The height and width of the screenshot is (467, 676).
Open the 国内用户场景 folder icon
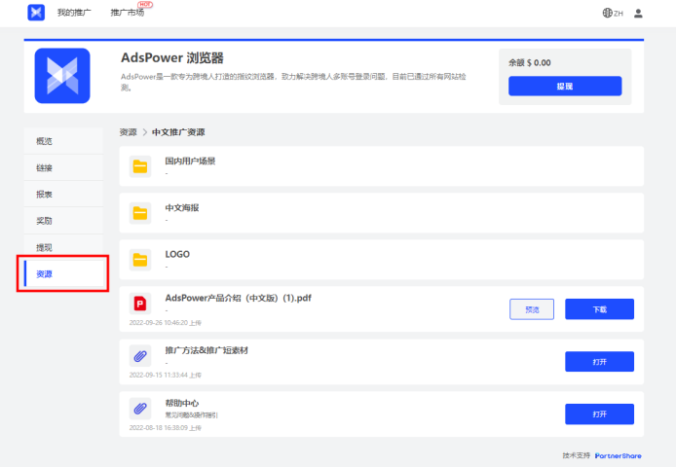[140, 166]
